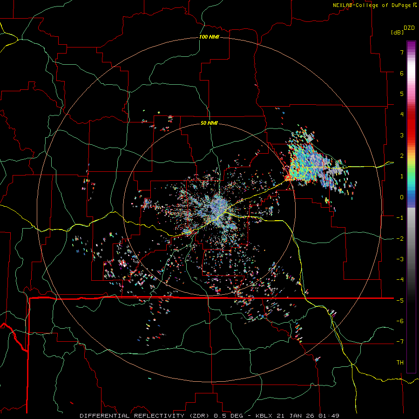Click the "100 NMI" range ring label
The image size is (419, 419).
point(209,37)
